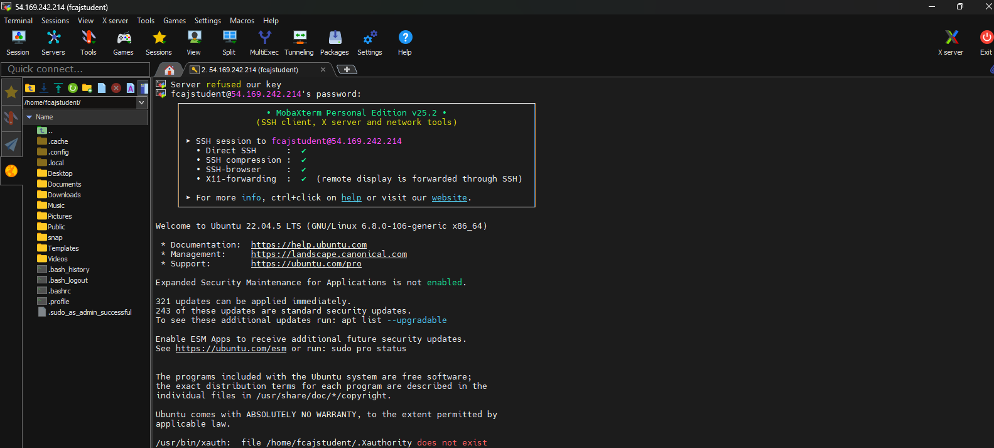Open the Tunneling toolbar icon

pos(300,43)
